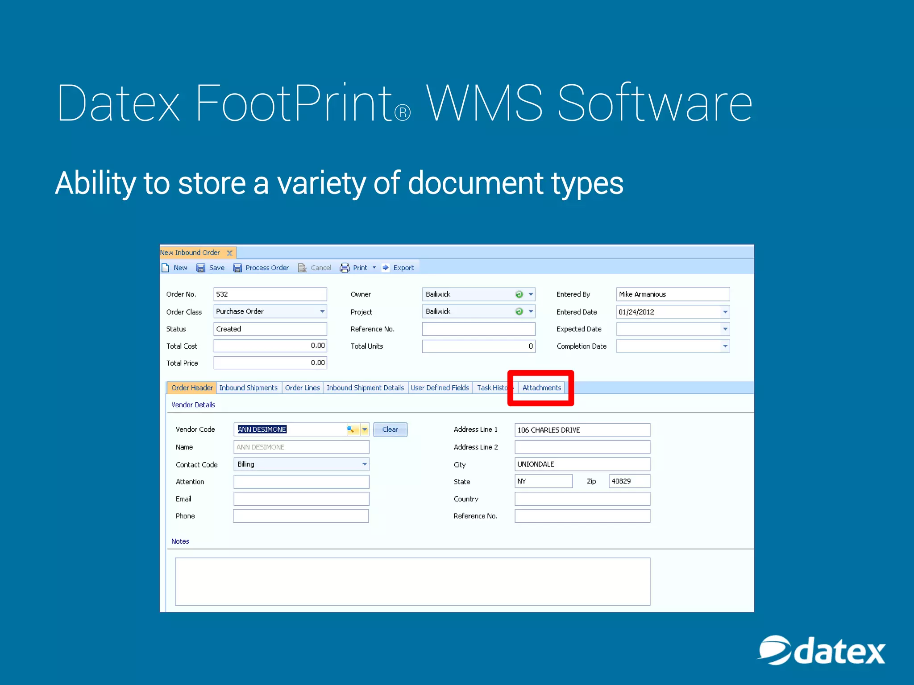Click the Cancel document icon

(303, 268)
